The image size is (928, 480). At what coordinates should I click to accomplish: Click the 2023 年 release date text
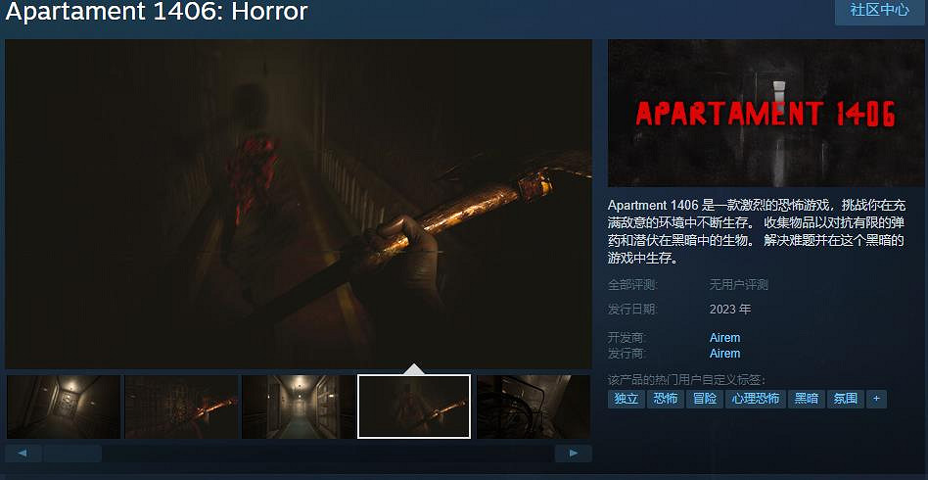tap(730, 310)
